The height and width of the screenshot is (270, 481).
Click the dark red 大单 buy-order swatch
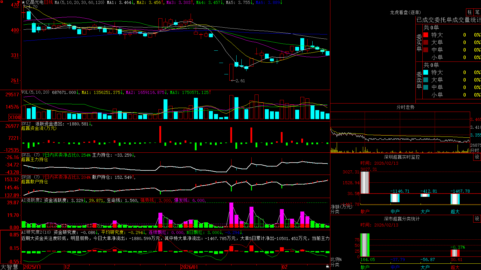click(x=426, y=42)
